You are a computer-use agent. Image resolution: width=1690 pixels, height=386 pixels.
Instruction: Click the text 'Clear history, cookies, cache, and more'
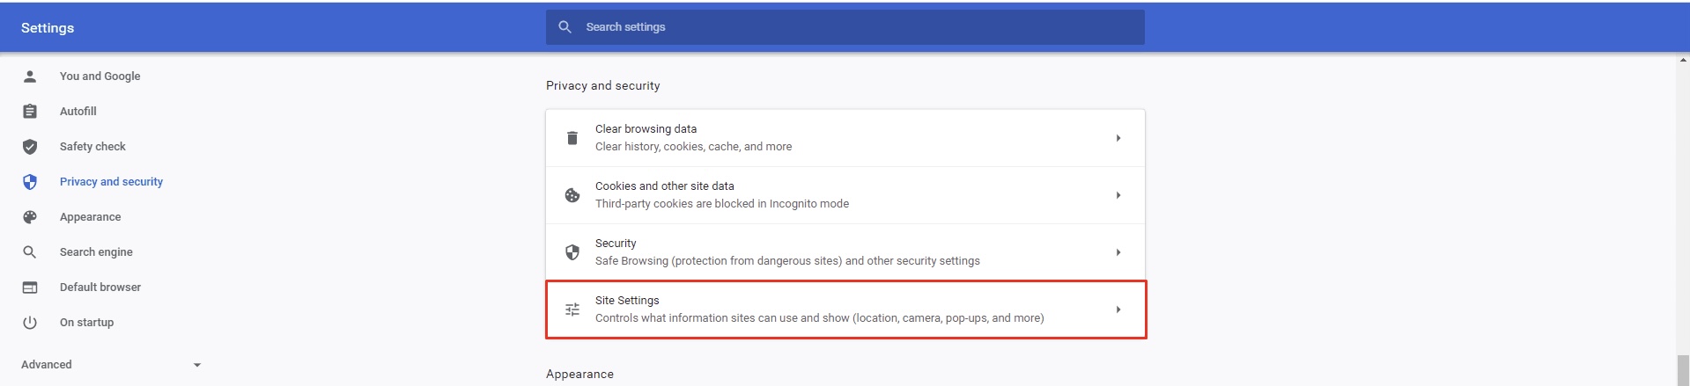694,147
